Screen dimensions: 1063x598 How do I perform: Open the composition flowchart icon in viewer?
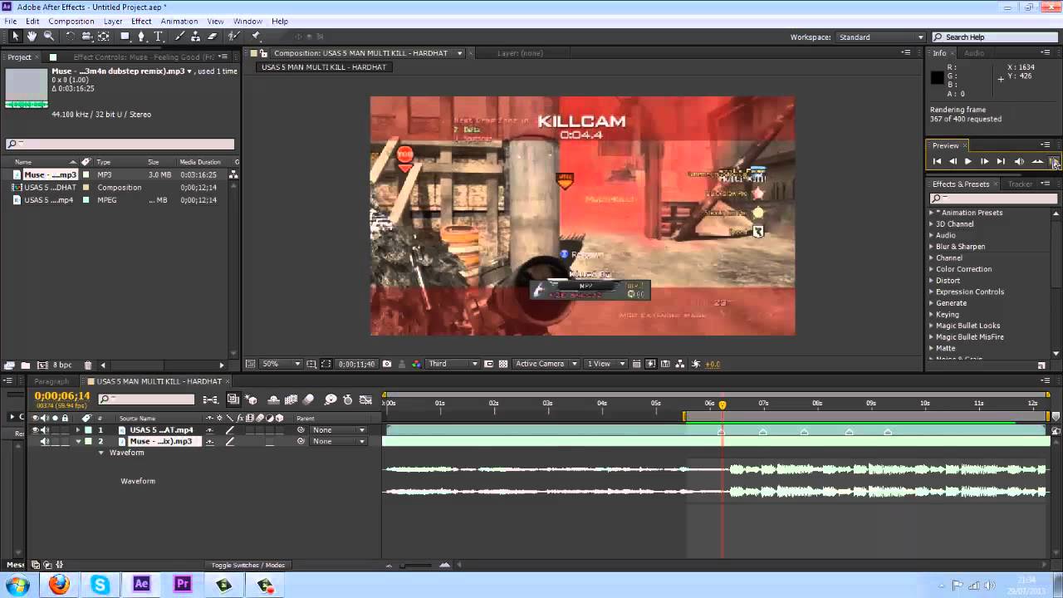point(680,364)
